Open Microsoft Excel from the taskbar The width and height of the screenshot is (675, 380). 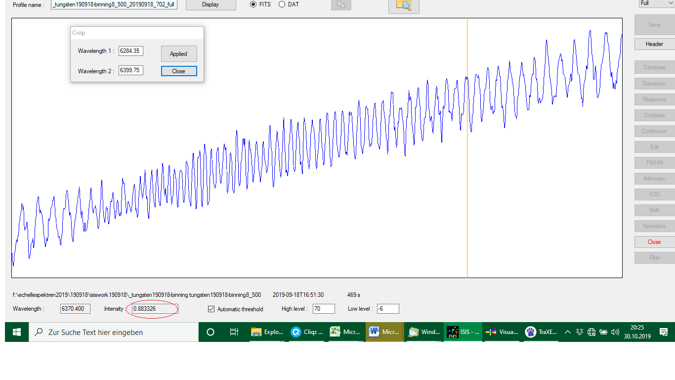[x=345, y=332]
